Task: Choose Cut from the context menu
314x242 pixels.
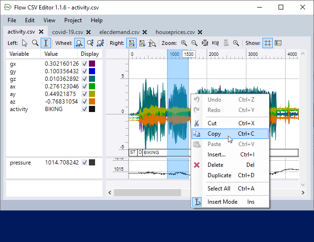Action: click(x=230, y=123)
